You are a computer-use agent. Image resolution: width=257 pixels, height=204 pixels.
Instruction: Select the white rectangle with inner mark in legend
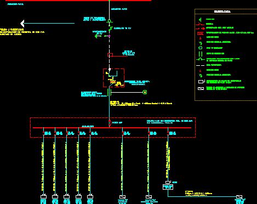[201, 88]
